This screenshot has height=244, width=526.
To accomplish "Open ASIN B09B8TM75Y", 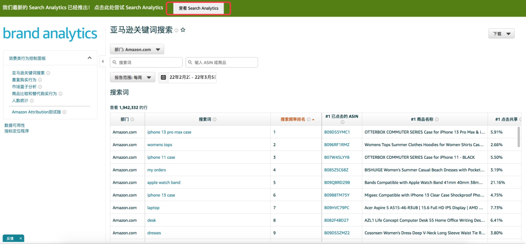I will coord(337,195).
